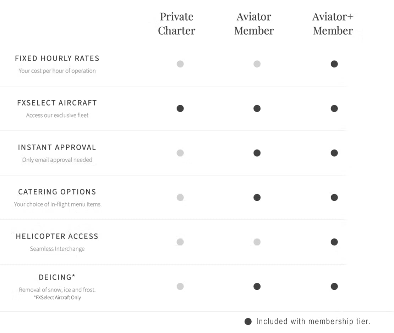394x333 pixels.
Task: Select the Aviator Member column header
Action: pos(254,24)
